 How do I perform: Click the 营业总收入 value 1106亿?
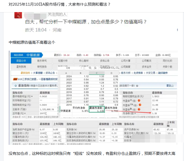coord(43,133)
